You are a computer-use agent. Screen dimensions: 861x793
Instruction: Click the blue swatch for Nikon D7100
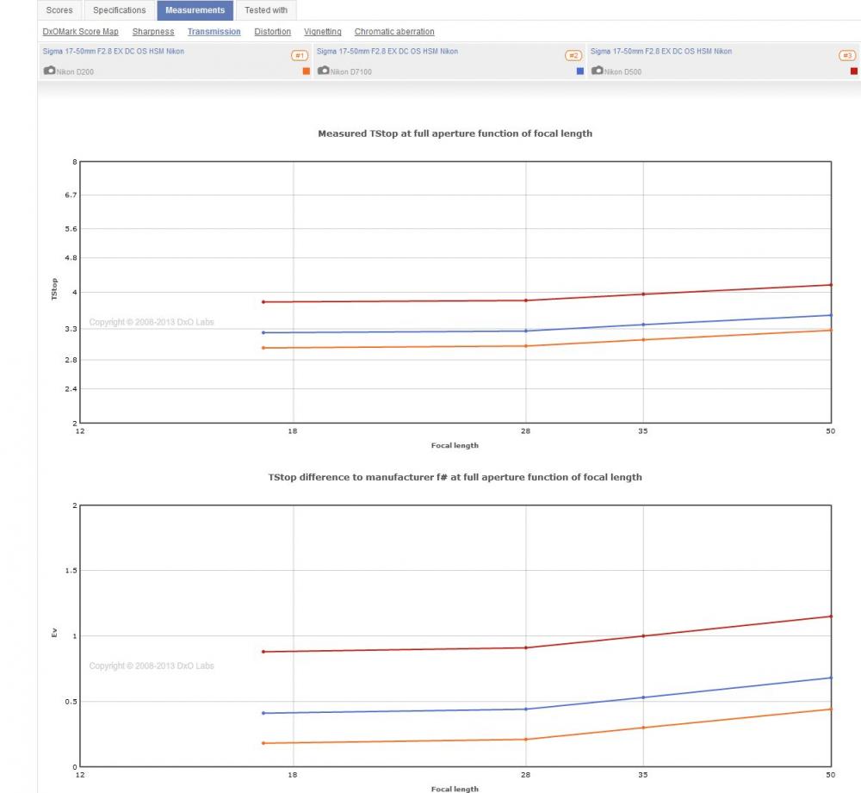click(580, 71)
